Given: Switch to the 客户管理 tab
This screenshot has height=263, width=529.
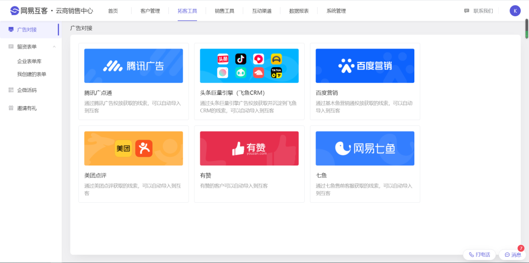Looking at the screenshot, I should point(150,11).
